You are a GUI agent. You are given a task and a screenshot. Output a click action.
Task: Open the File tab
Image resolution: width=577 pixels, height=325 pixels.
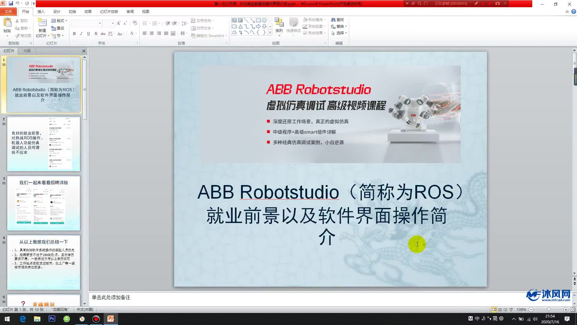(8, 11)
